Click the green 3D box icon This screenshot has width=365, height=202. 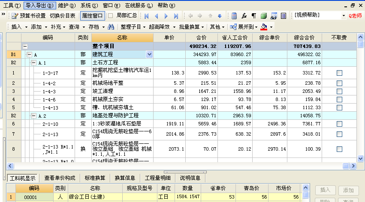[x=263, y=16]
